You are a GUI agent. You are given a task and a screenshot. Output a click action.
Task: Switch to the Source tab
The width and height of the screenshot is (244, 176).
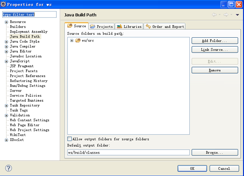pyautogui.click(x=77, y=26)
